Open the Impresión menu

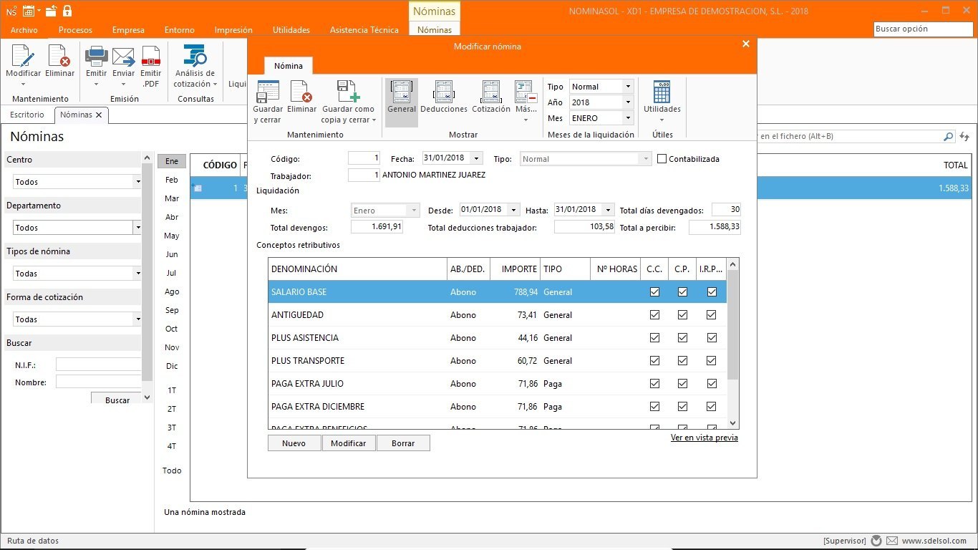[233, 30]
